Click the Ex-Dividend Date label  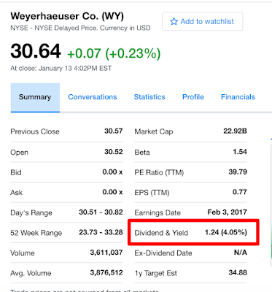(163, 253)
